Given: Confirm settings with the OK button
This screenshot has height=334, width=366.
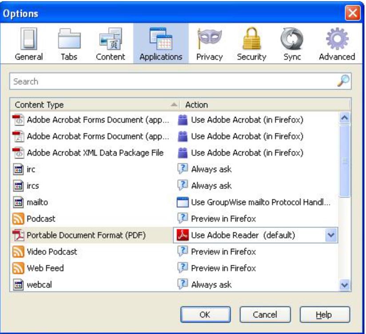Looking at the screenshot, I should pos(205,314).
